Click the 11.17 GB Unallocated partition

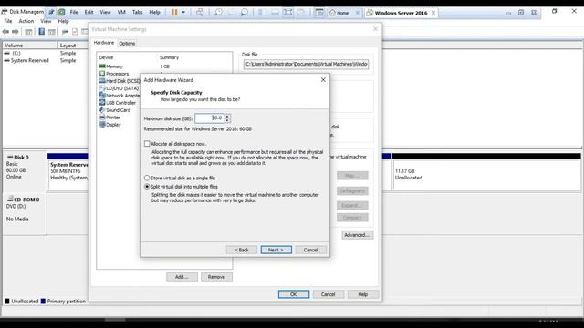[x=486, y=174]
